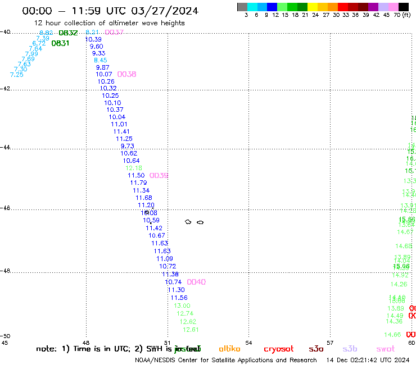Pick the dark blue legend swatch
This screenshot has height=365, width=416.
point(272,7)
